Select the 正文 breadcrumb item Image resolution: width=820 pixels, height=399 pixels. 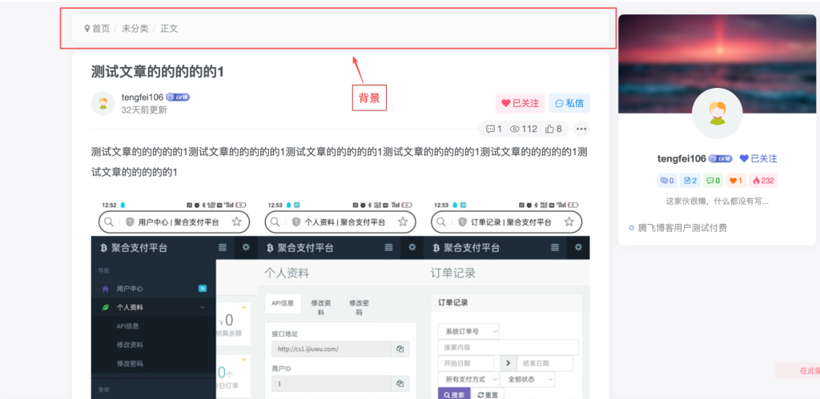(169, 29)
